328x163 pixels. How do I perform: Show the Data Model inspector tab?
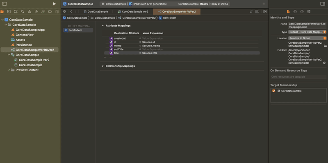point(309,12)
